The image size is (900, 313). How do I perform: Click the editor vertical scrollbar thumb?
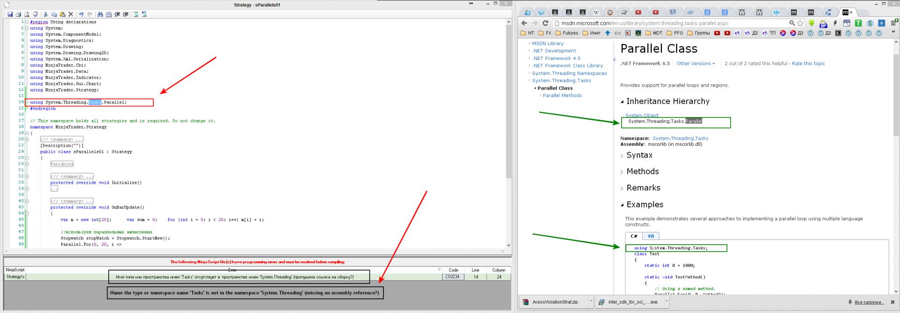[x=509, y=101]
